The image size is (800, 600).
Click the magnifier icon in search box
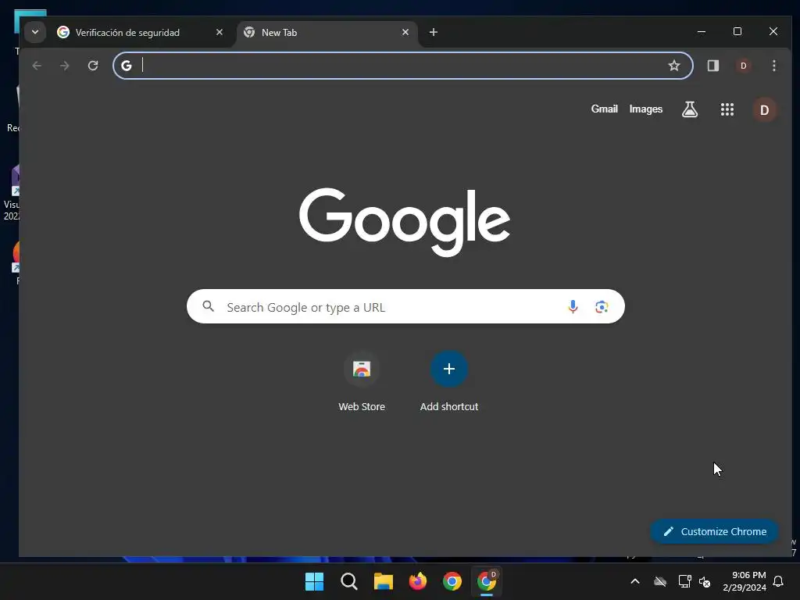point(208,306)
